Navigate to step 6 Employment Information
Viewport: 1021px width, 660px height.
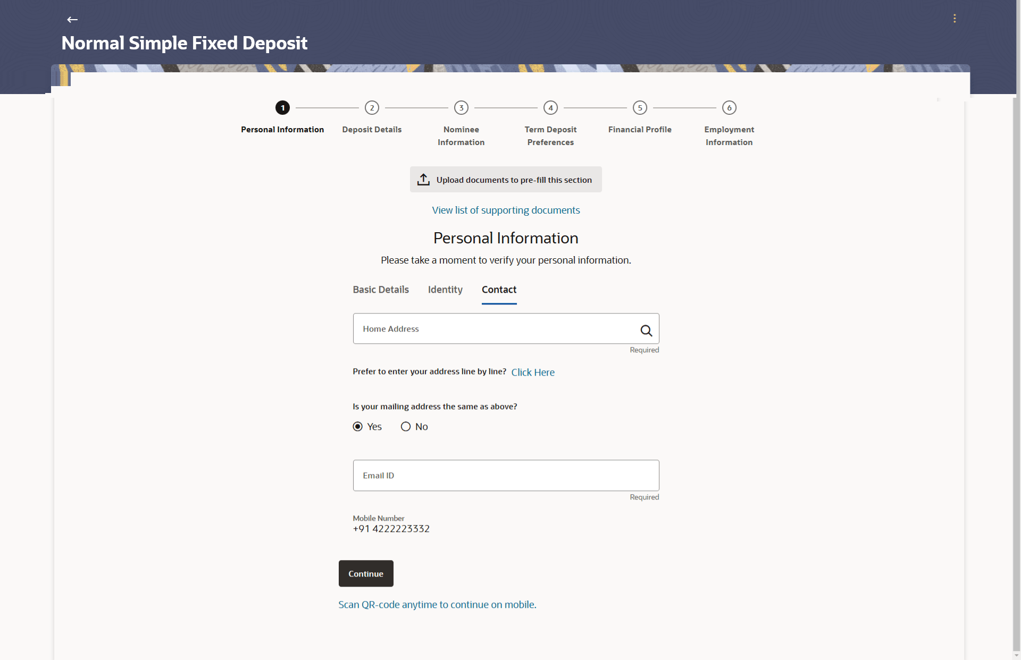729,108
